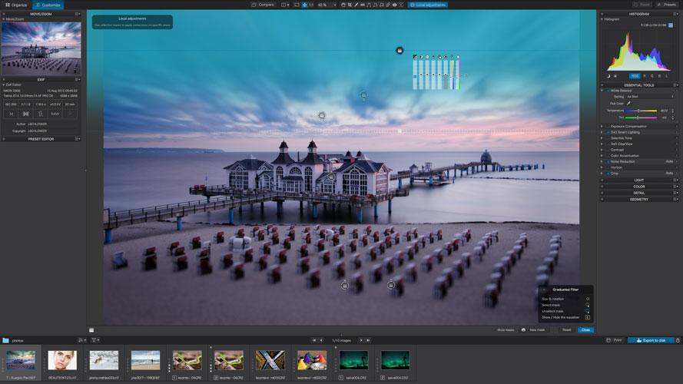The image size is (683, 384).
Task: Switch to the Customize tab
Action: (x=49, y=5)
